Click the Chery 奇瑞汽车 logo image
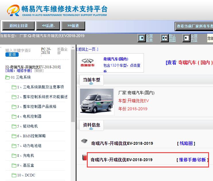 pyautogui.click(x=87, y=62)
